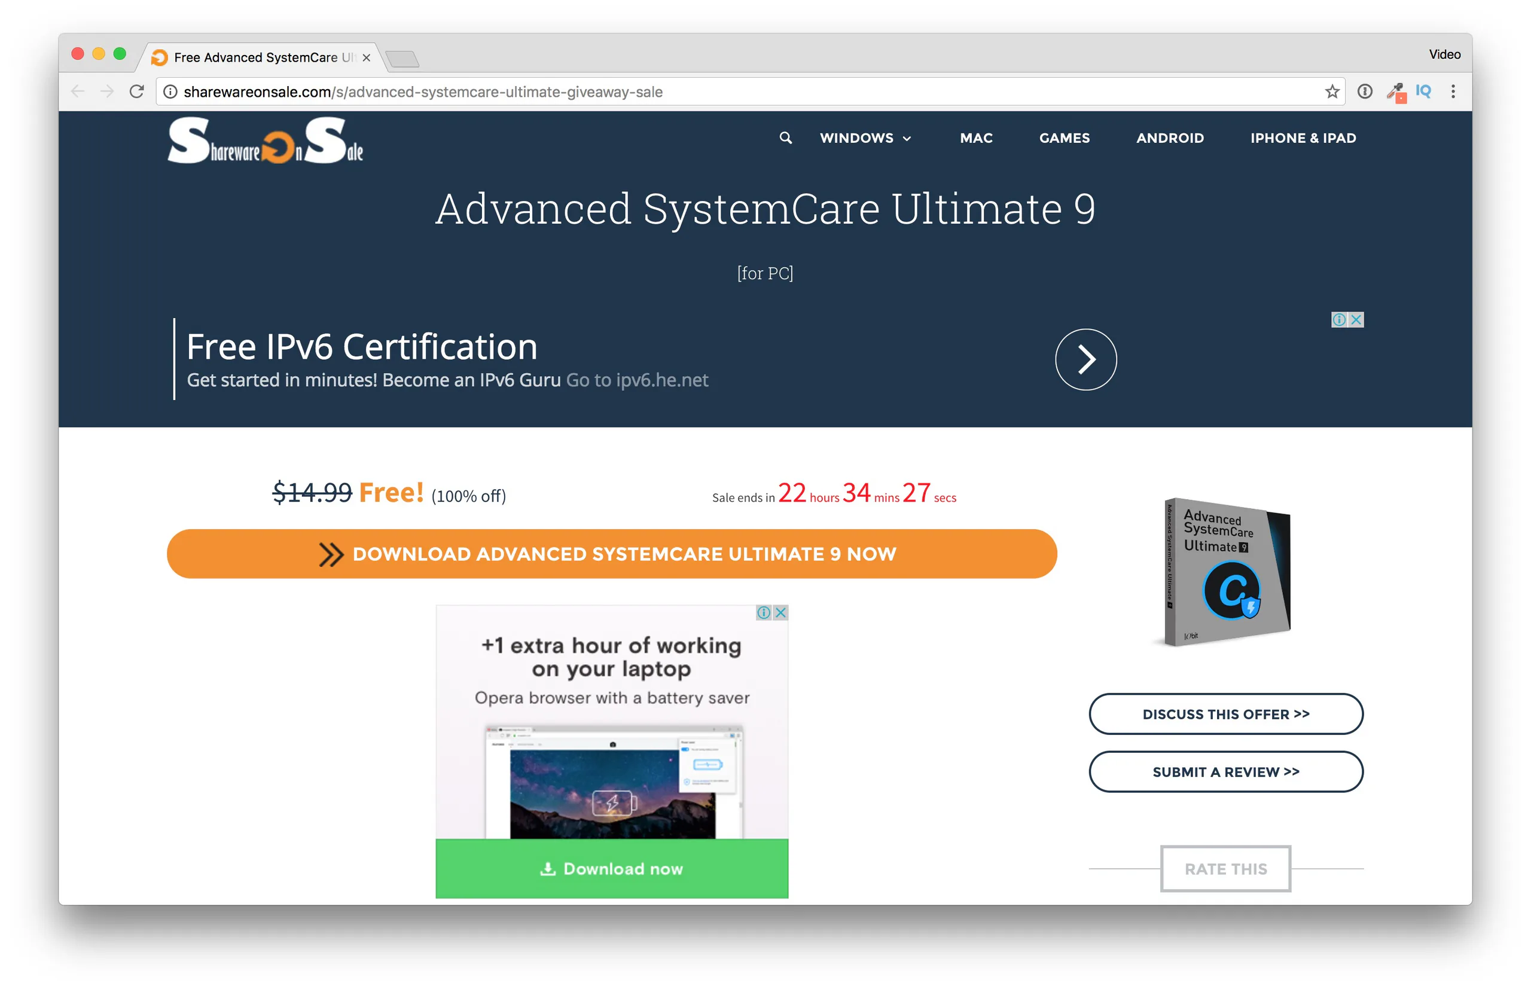Open the IQ extension

click(1423, 91)
